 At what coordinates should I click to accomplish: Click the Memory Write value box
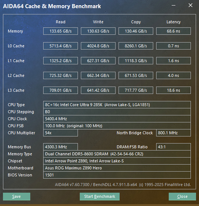[x=98, y=31]
